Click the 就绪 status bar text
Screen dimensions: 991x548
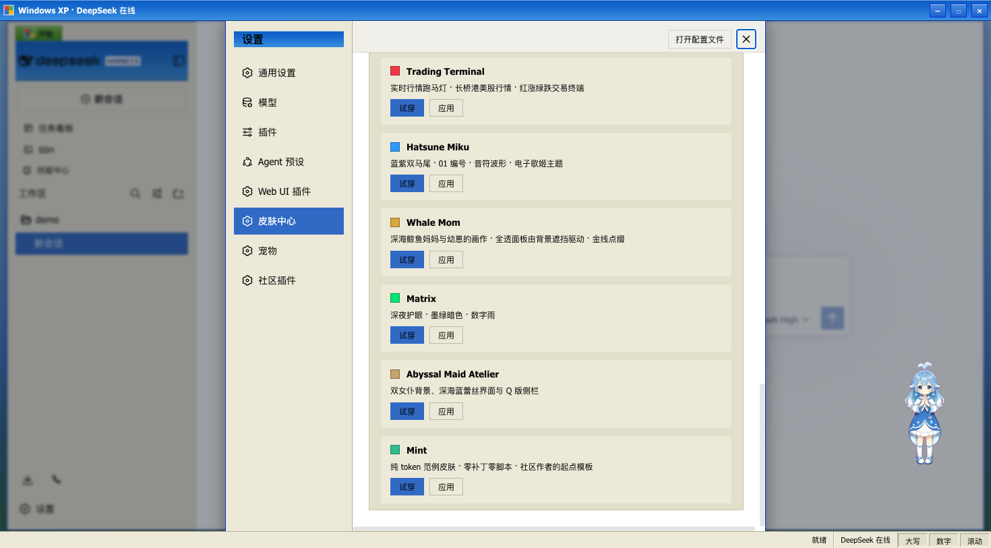(x=819, y=540)
